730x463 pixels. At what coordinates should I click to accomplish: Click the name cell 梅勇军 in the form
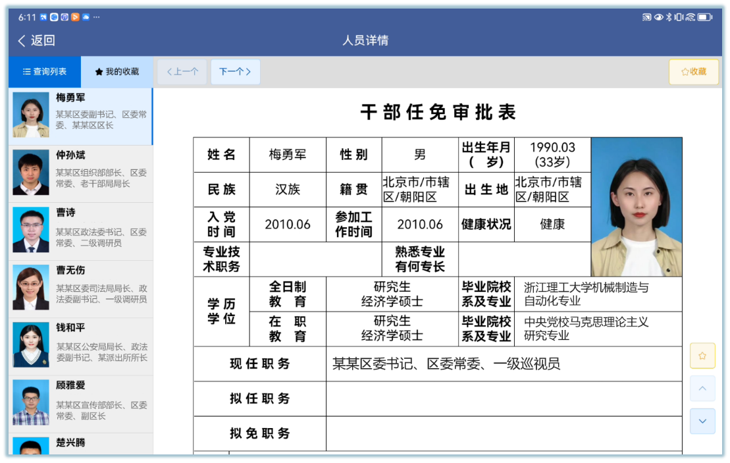[x=288, y=155]
